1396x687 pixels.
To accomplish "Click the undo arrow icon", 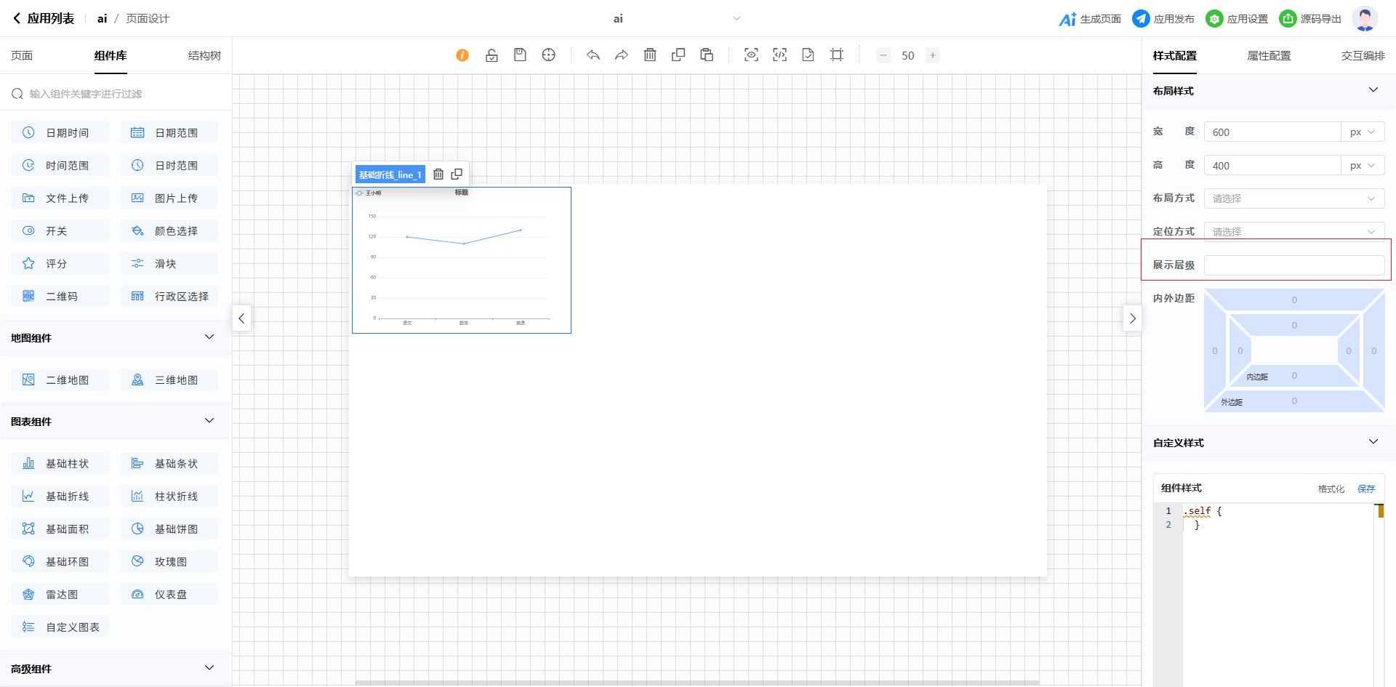I will [593, 55].
